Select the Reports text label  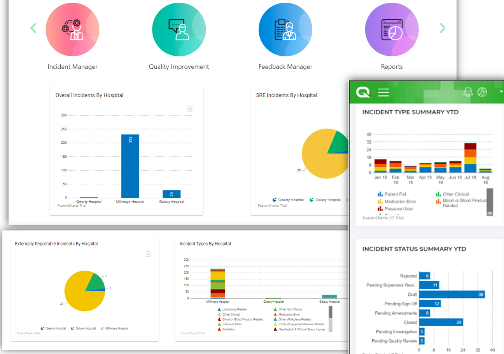pyautogui.click(x=392, y=67)
